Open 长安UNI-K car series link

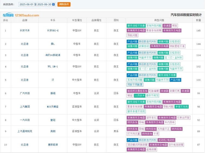pos(53,31)
